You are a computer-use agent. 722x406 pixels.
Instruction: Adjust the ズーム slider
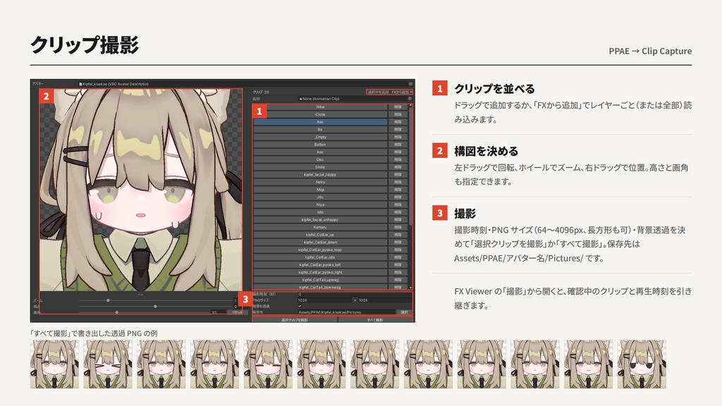pos(156,300)
